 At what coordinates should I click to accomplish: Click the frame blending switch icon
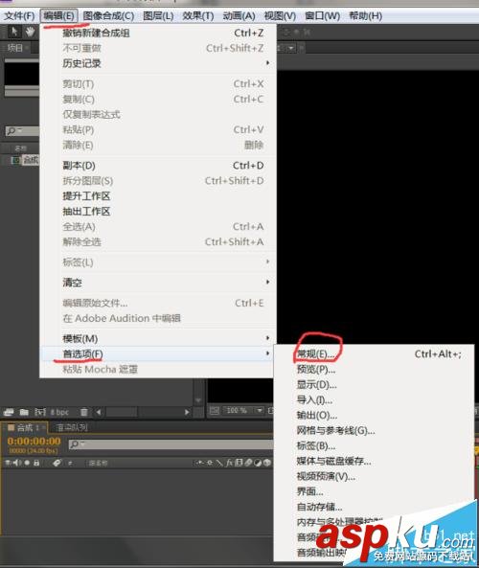239,463
